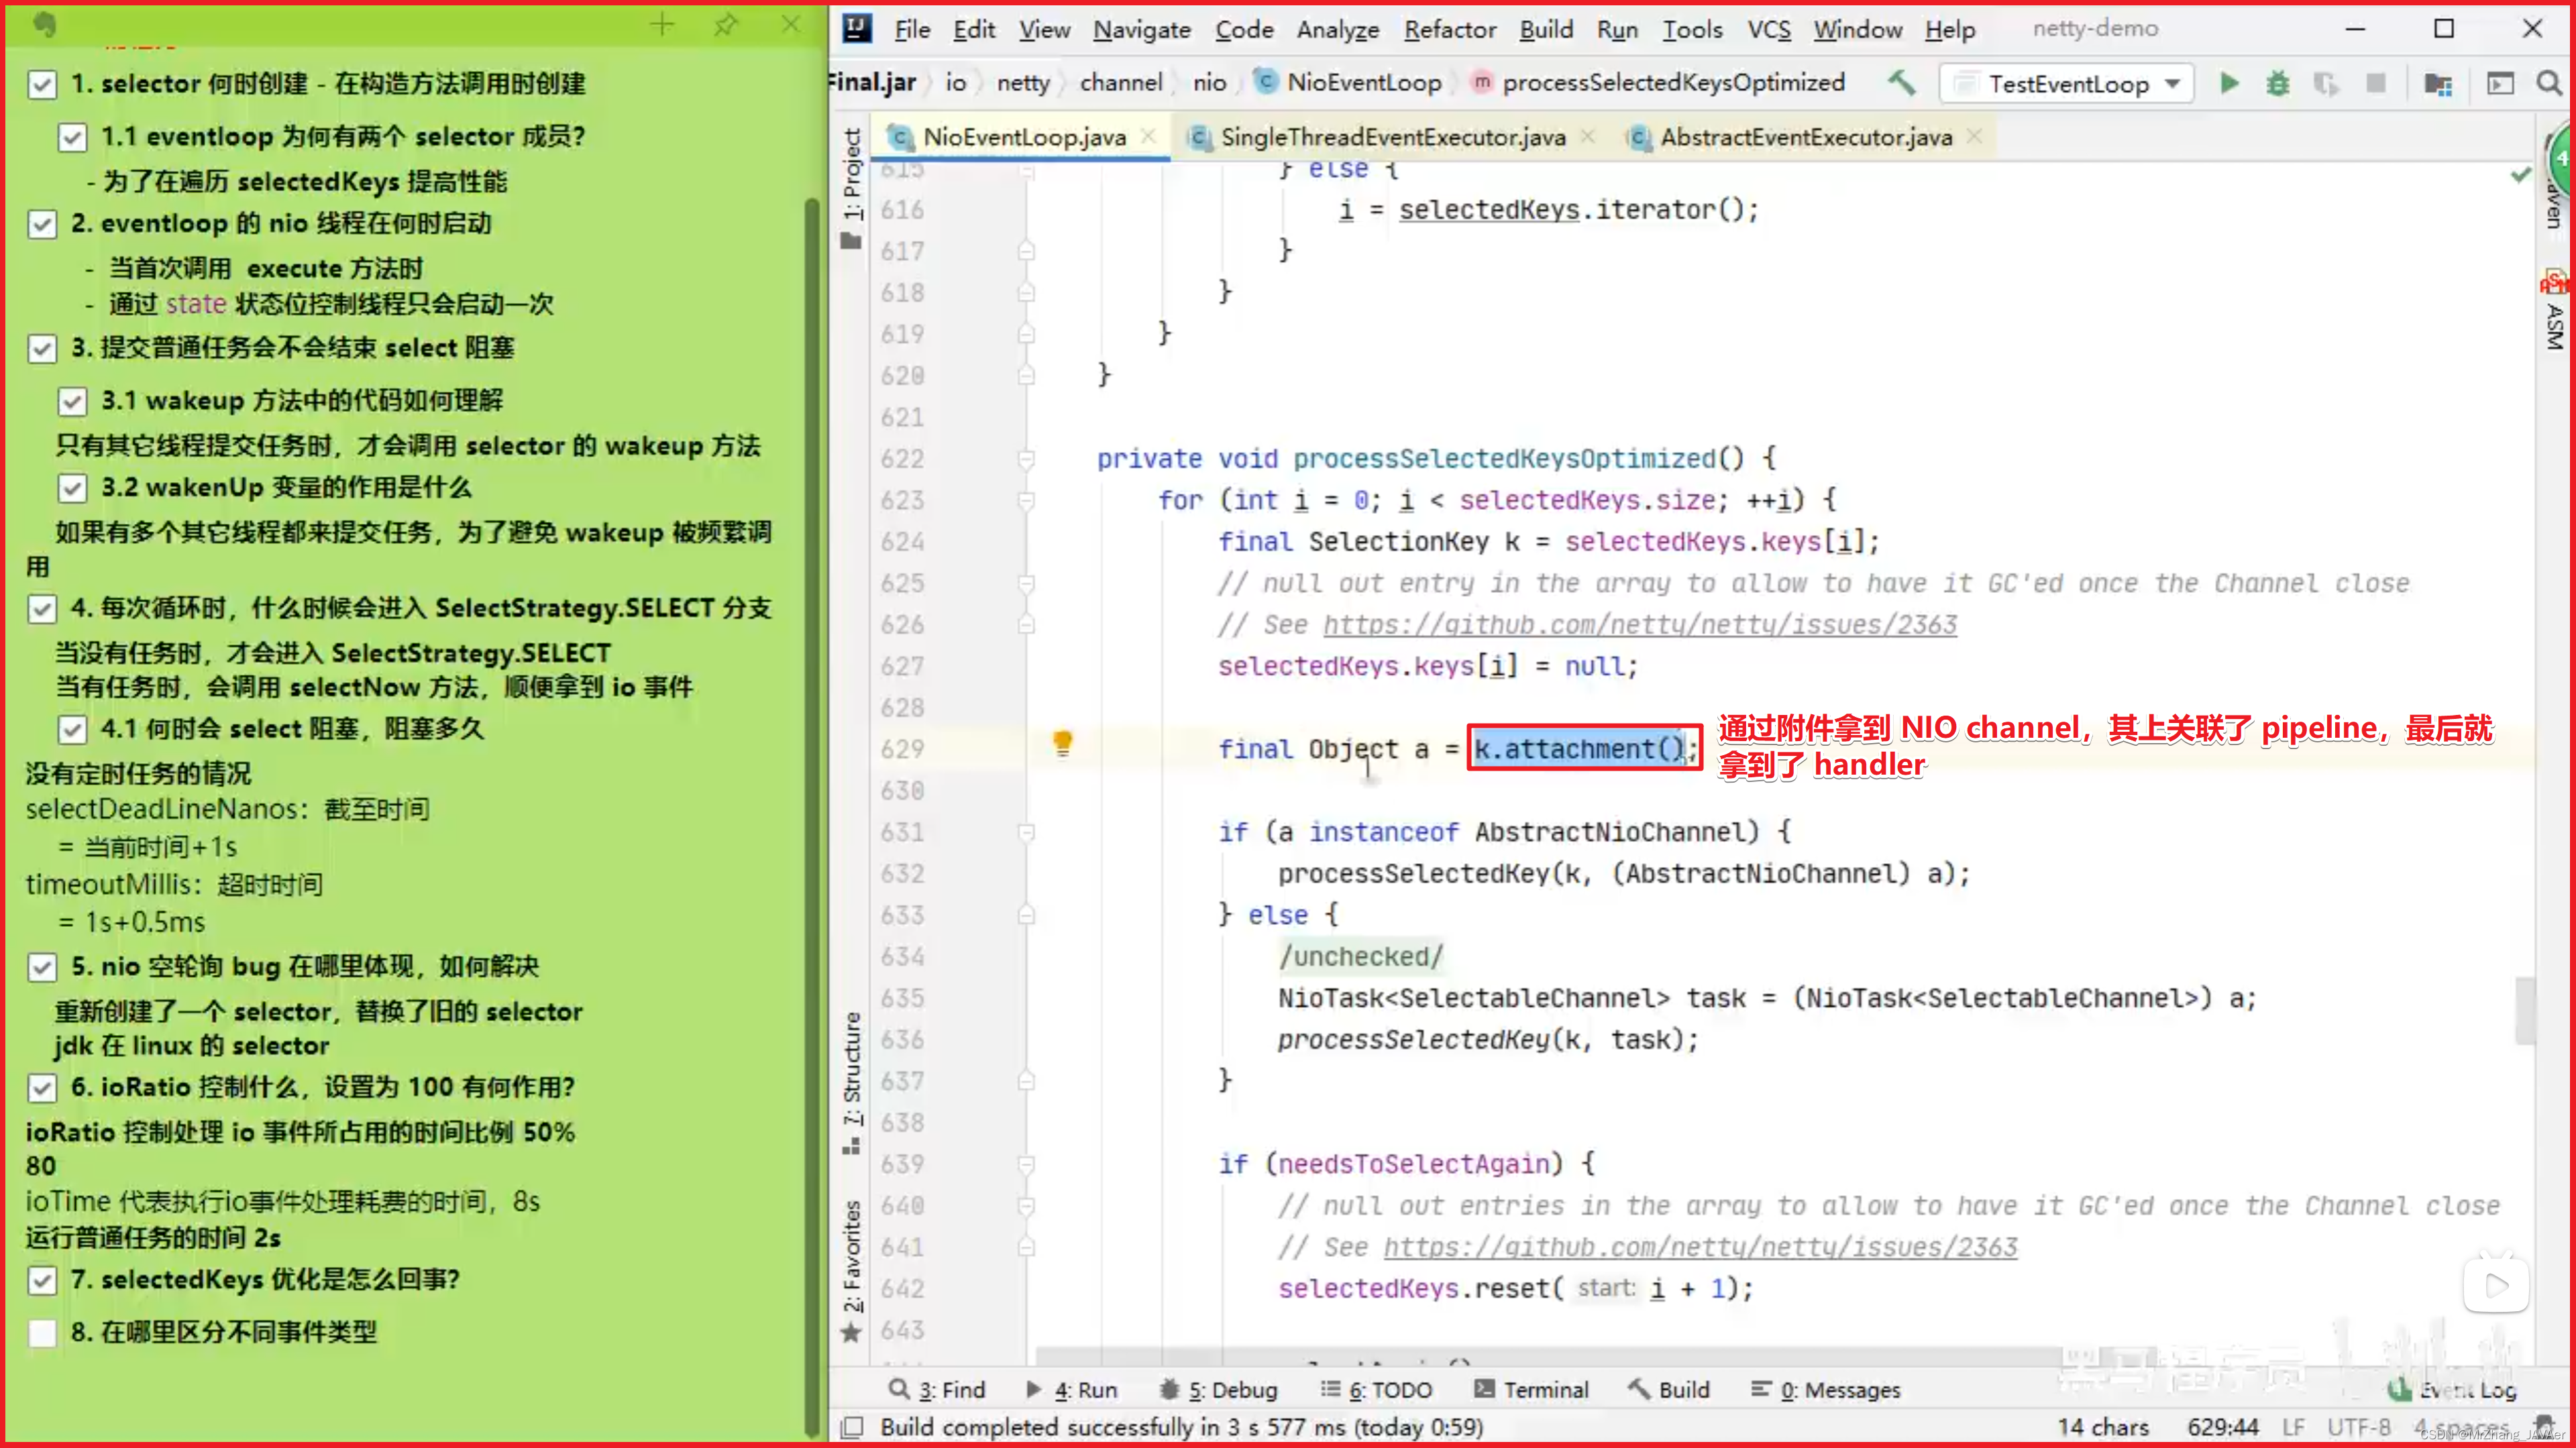Switch to AbstractEventExecutor.java tab

pyautogui.click(x=1806, y=137)
